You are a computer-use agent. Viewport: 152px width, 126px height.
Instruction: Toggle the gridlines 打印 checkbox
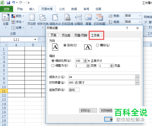pyautogui.click(x=146, y=27)
